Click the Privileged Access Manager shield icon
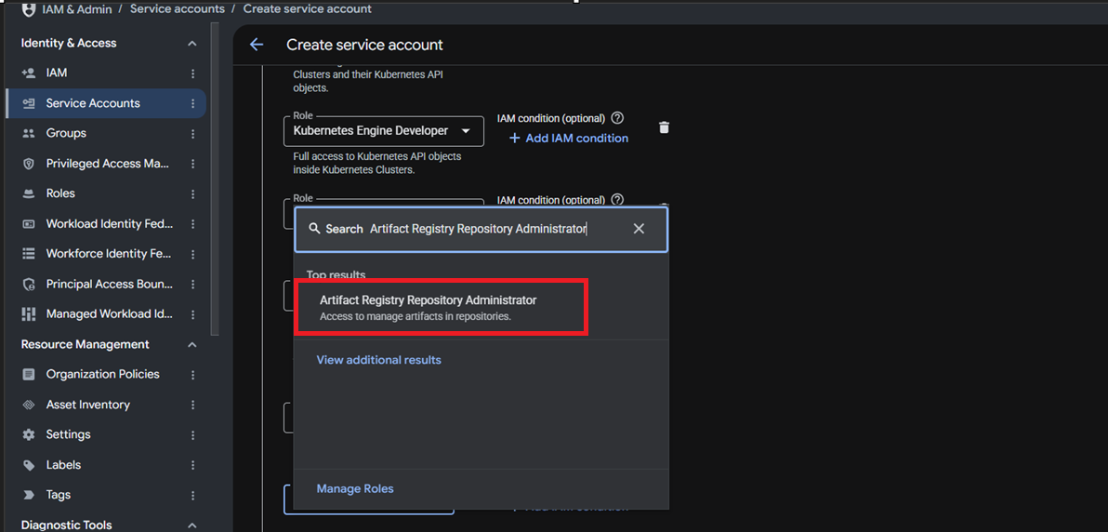1108x532 pixels. [29, 164]
